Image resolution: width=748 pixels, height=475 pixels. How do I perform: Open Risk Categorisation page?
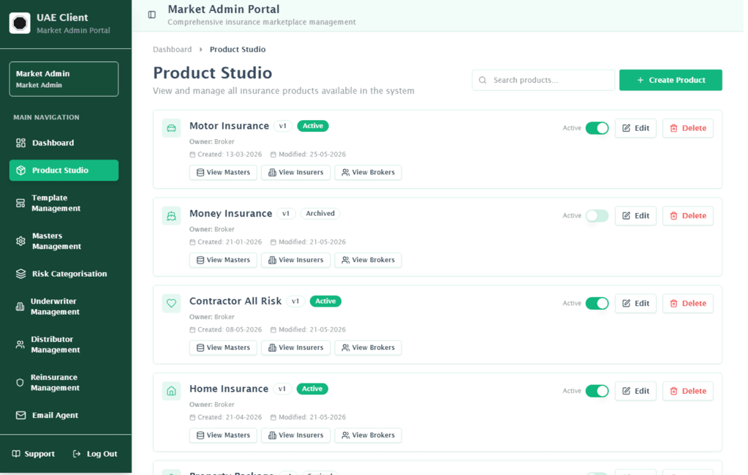pyautogui.click(x=64, y=274)
